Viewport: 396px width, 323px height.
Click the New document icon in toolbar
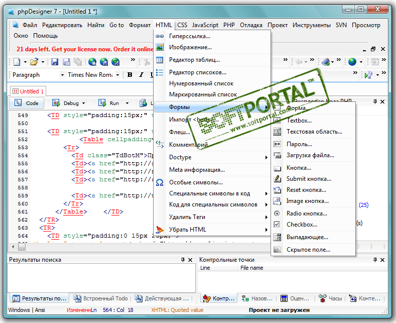click(17, 62)
